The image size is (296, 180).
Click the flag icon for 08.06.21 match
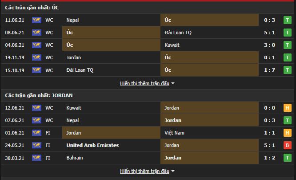point(36,33)
